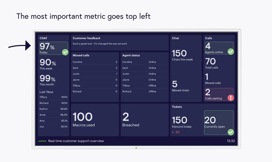272x162 pixels.
Task: Click the green checkmark beside Agents online
Action: [x=231, y=51]
